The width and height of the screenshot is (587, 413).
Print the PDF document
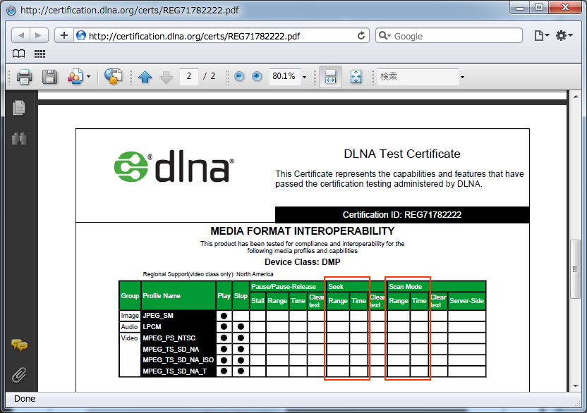(24, 77)
